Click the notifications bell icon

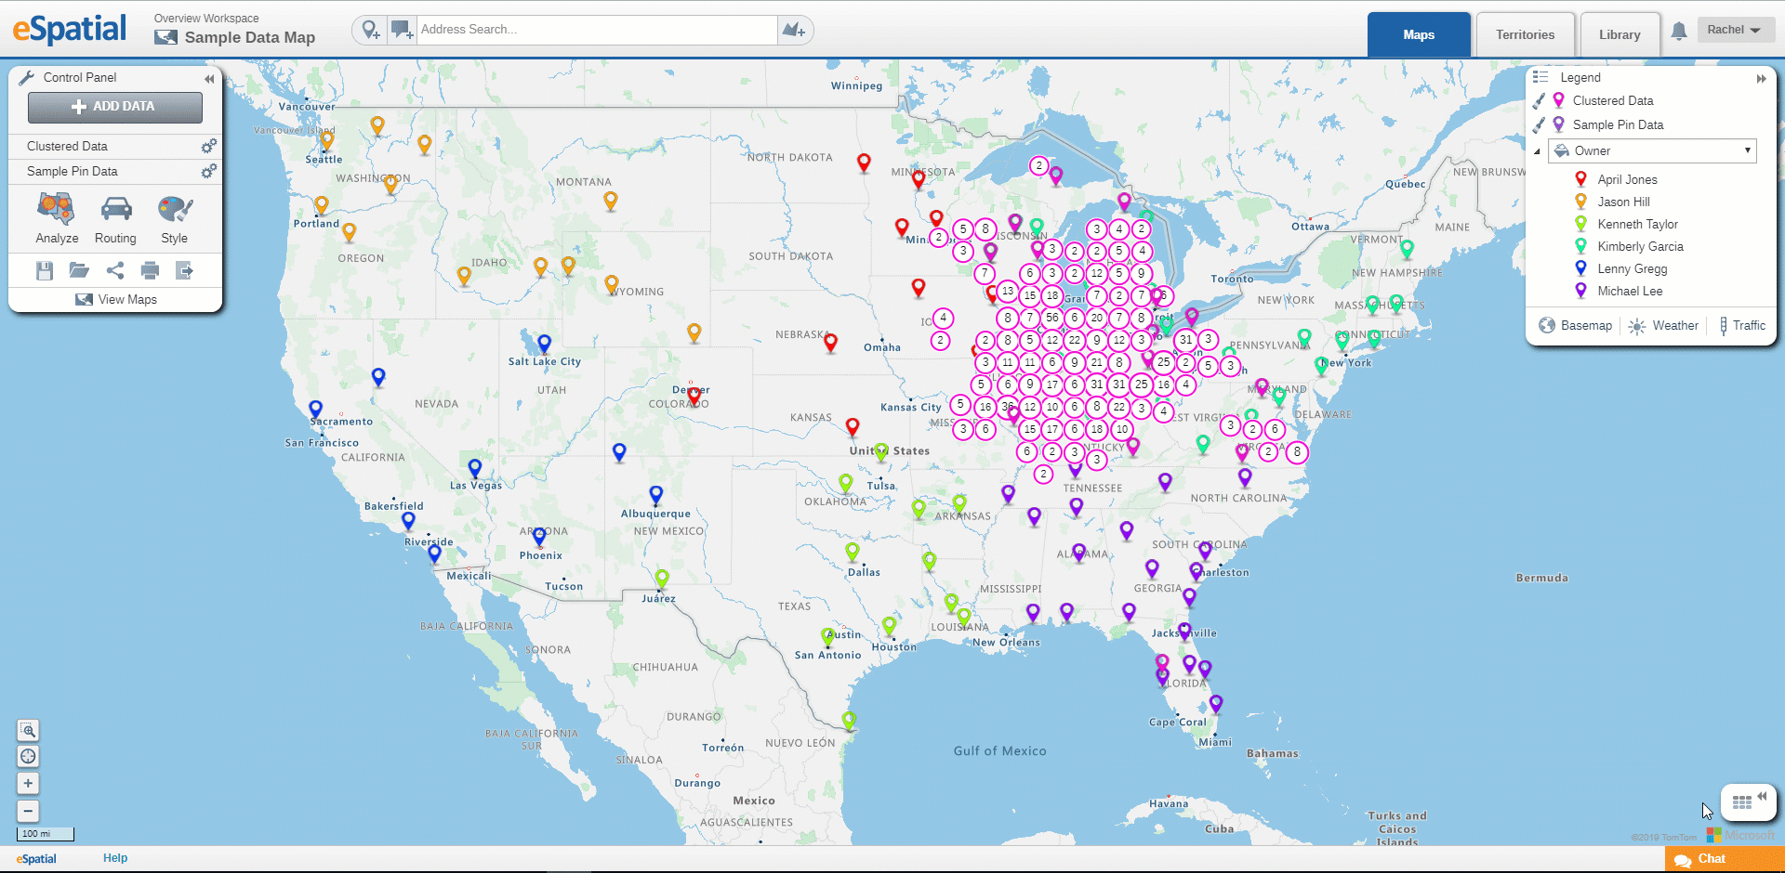(x=1679, y=32)
